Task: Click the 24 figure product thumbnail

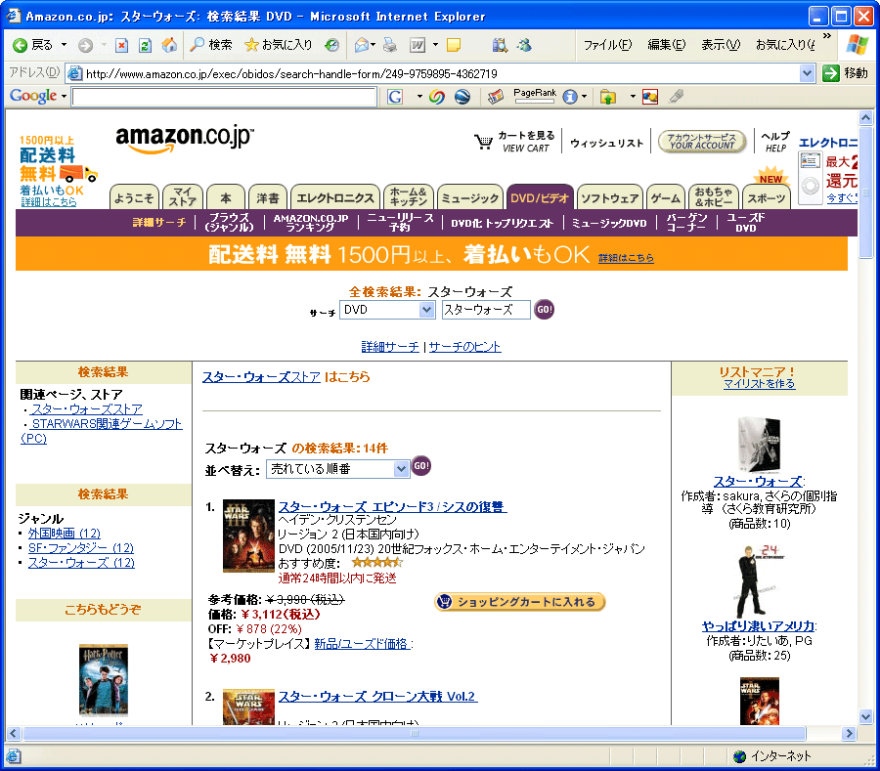Action: (758, 579)
